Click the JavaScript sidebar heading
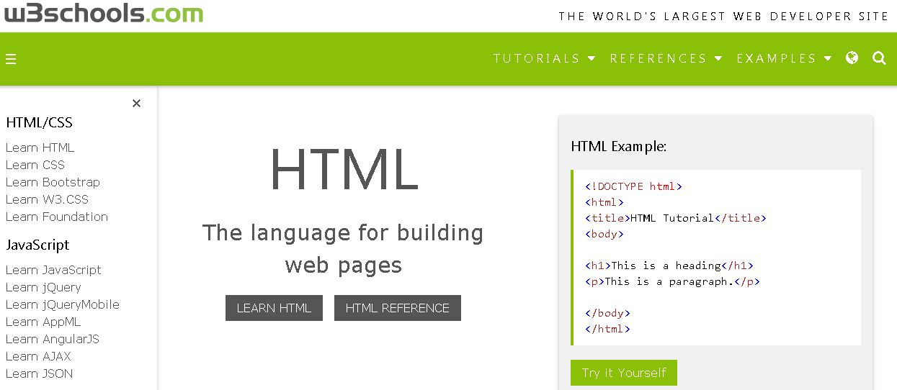Screen dimensions: 897x390 37,245
